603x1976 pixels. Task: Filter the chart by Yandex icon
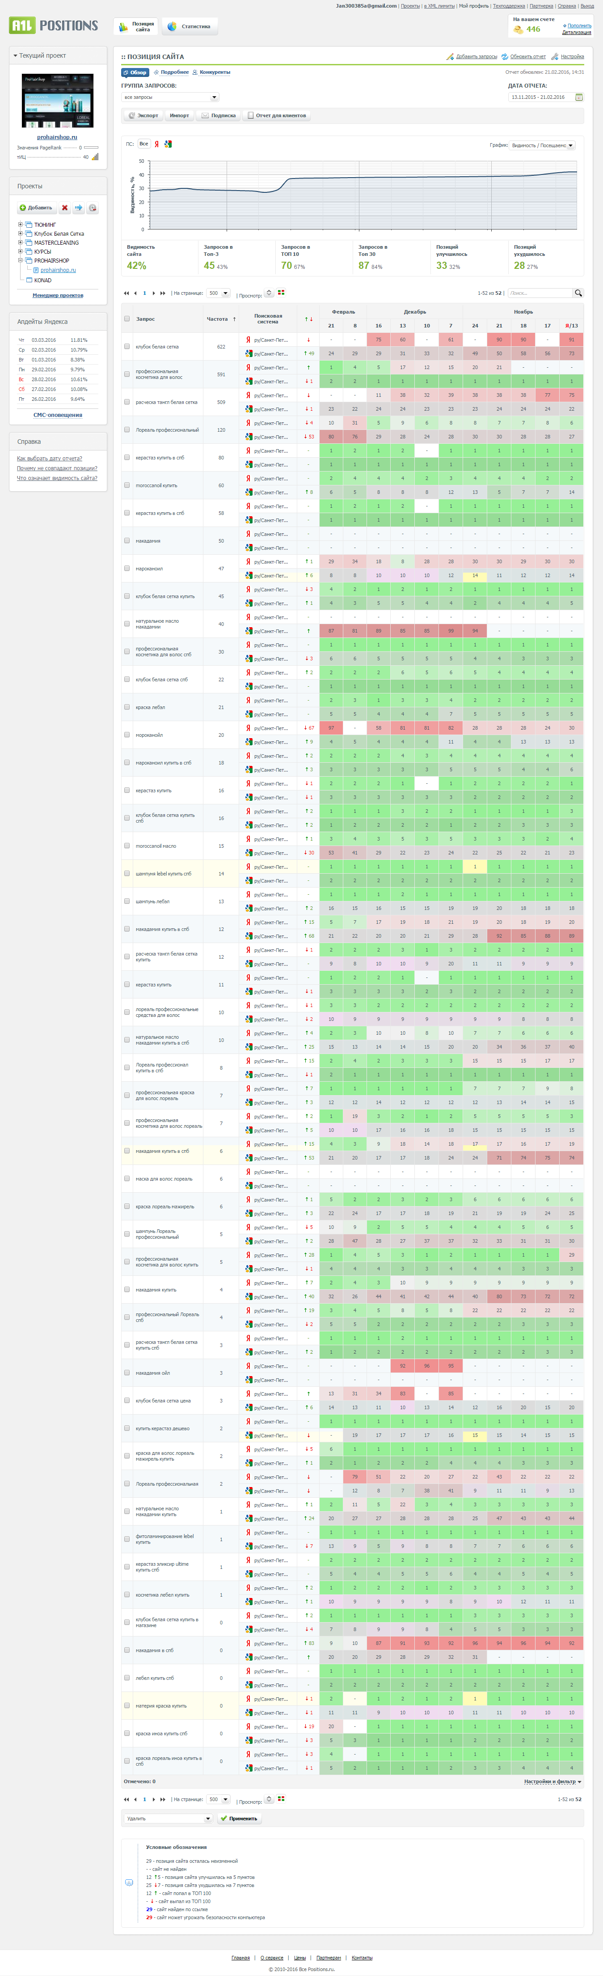coord(157,144)
